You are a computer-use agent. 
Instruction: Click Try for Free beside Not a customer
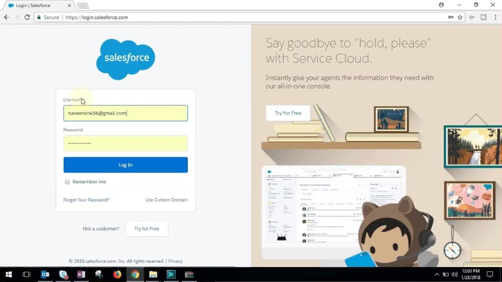point(147,229)
